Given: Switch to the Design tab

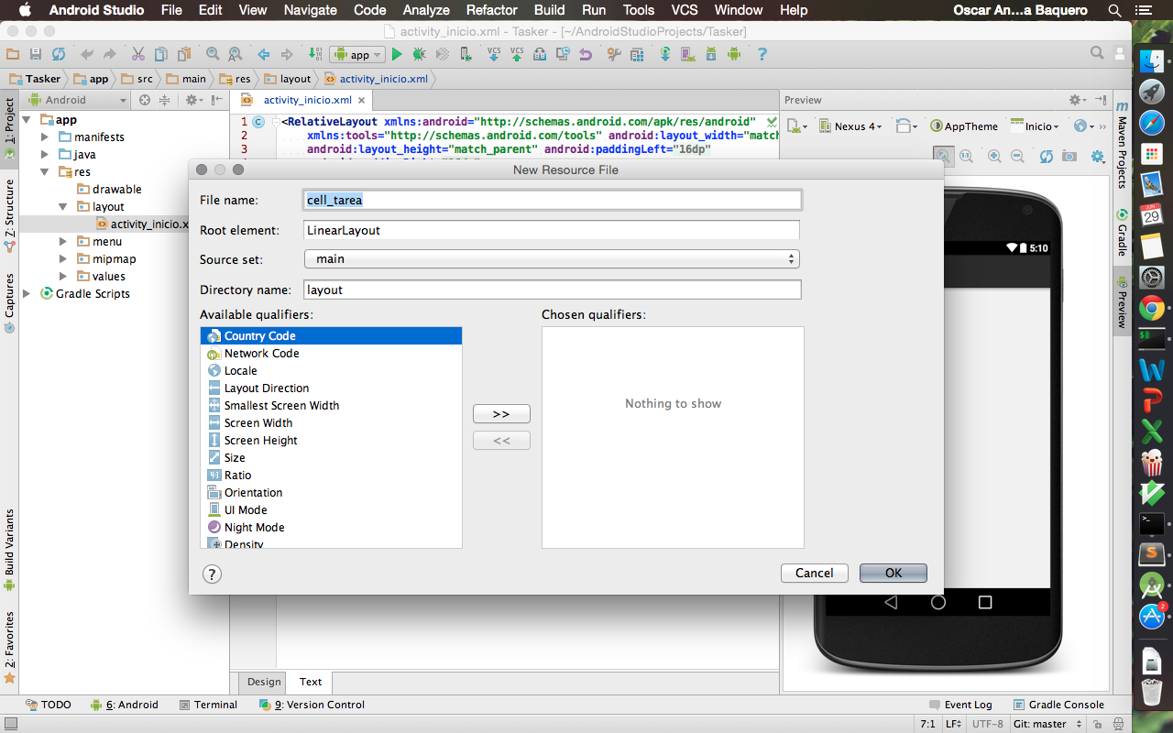Looking at the screenshot, I should pyautogui.click(x=264, y=682).
